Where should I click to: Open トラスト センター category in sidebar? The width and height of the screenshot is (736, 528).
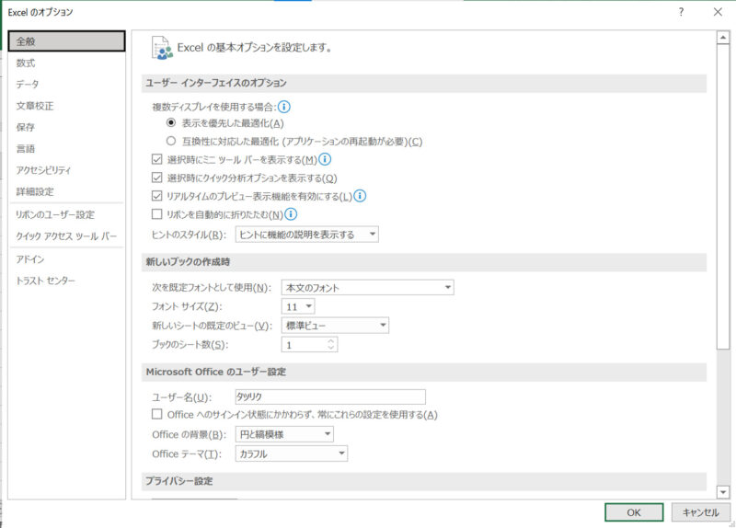coord(66,281)
